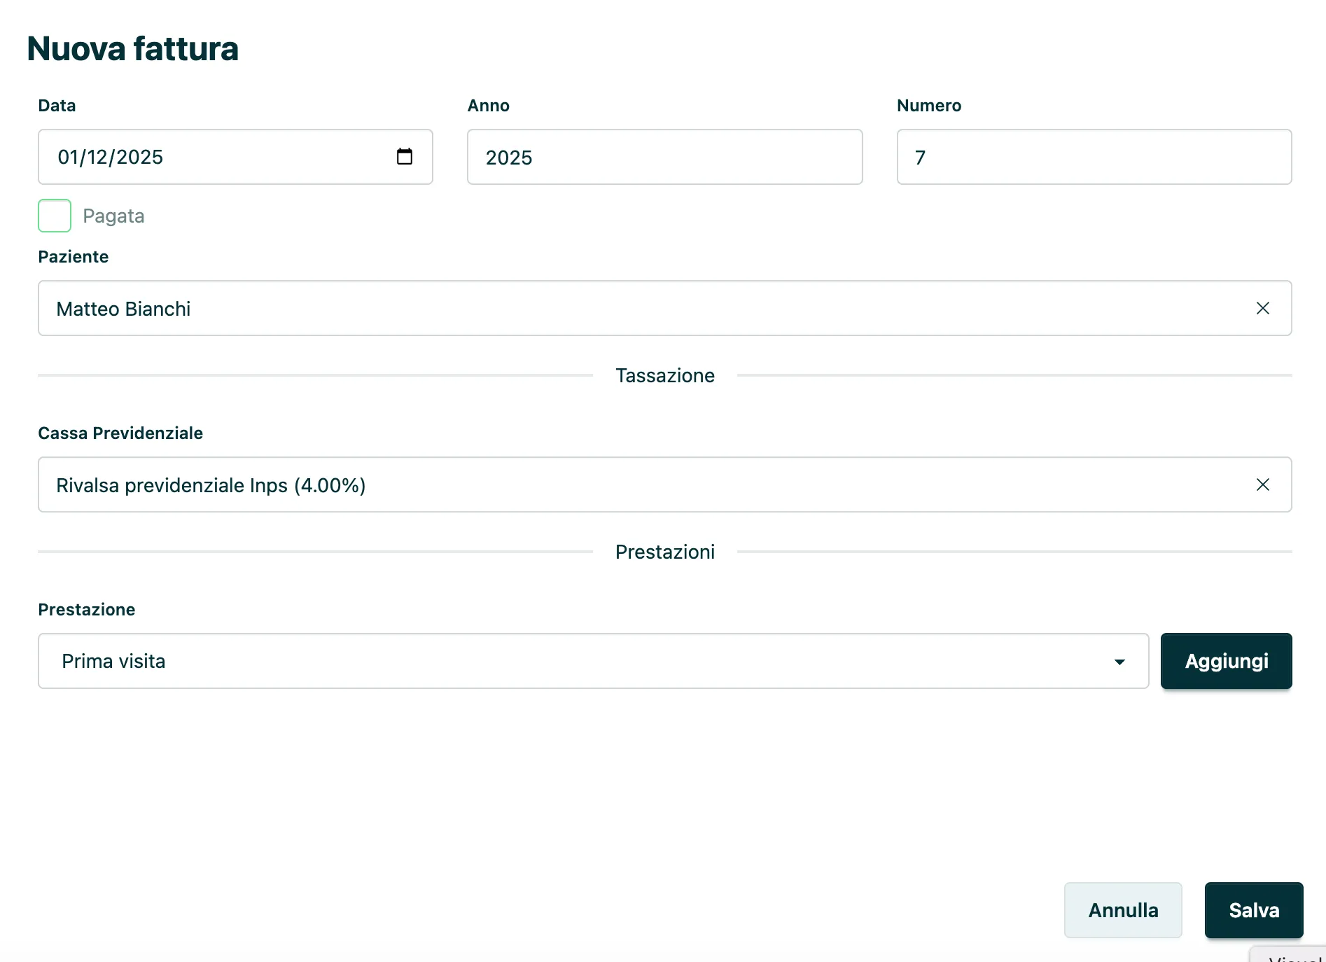Screen dimensions: 1326x962
Task: Open the calendar picker in Data field
Action: [404, 156]
